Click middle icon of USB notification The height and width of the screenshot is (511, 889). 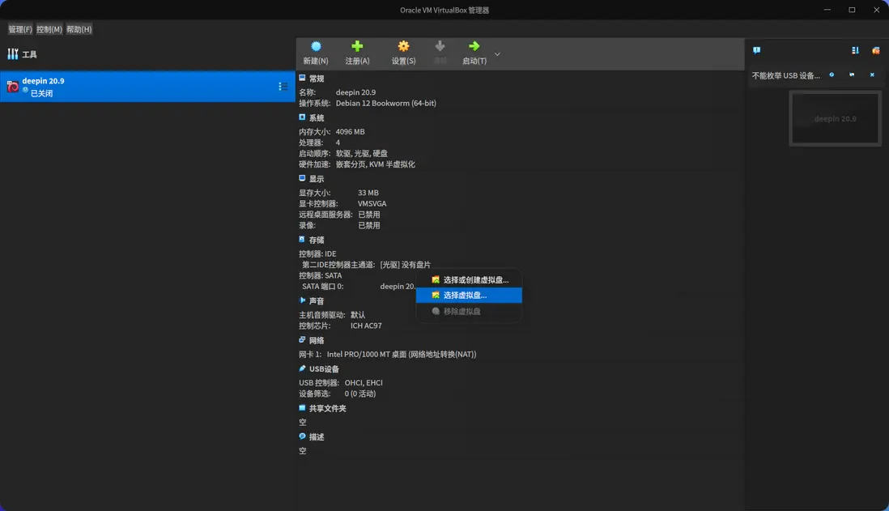pyautogui.click(x=852, y=75)
